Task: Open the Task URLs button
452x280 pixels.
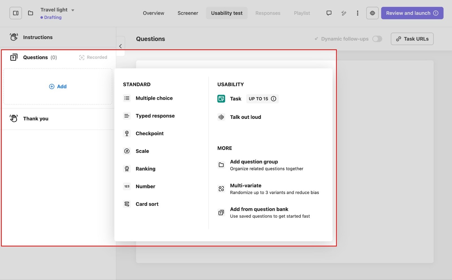Action: pos(412,39)
